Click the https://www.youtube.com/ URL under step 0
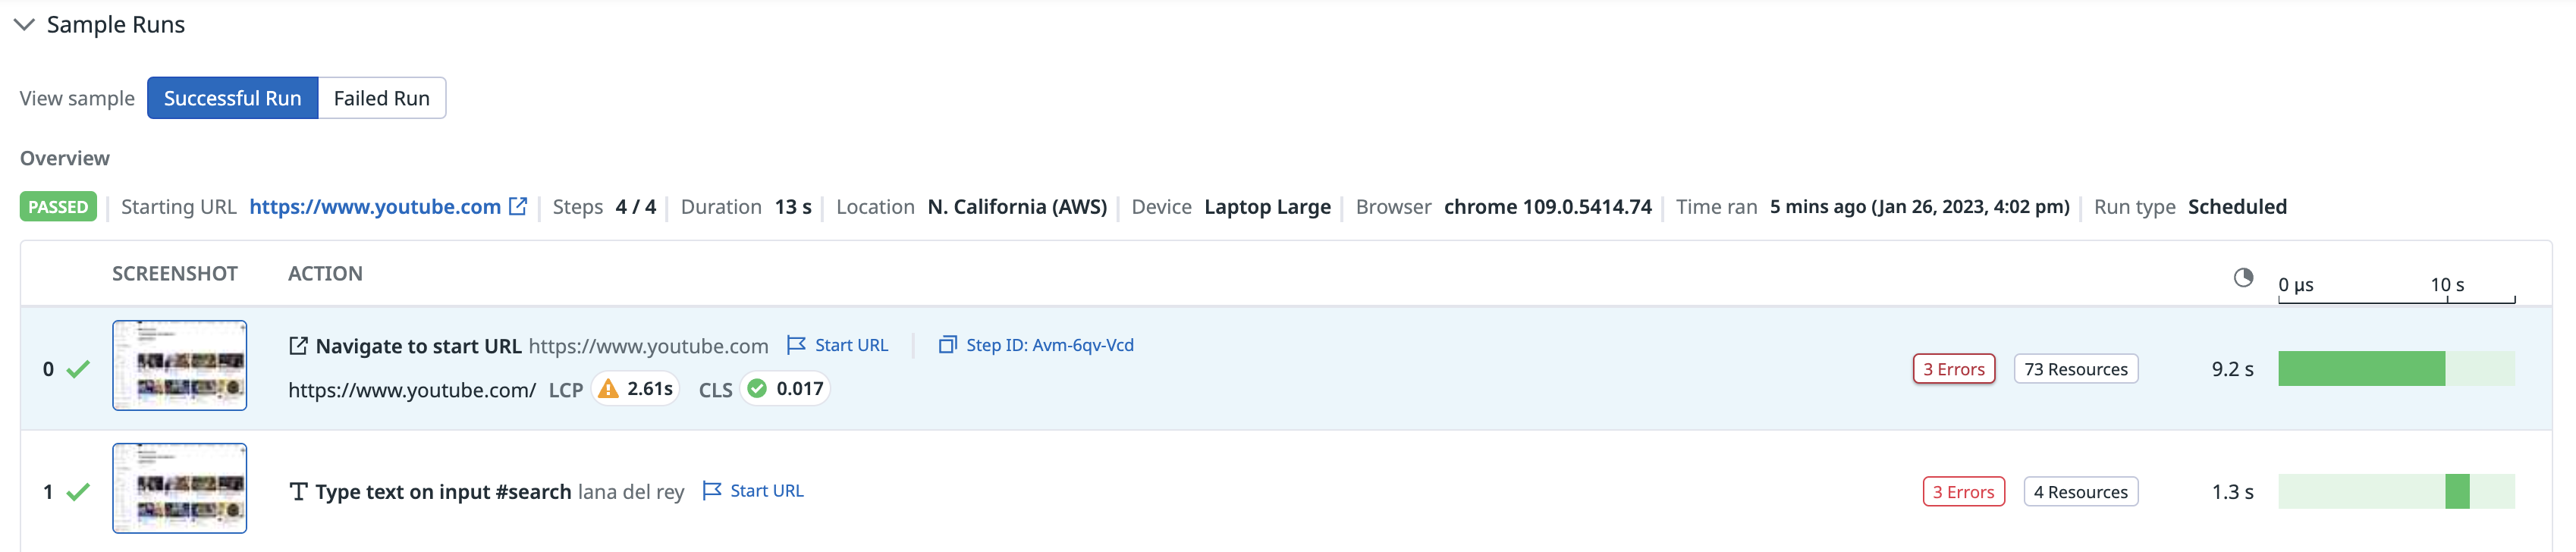2576x552 pixels. click(412, 390)
